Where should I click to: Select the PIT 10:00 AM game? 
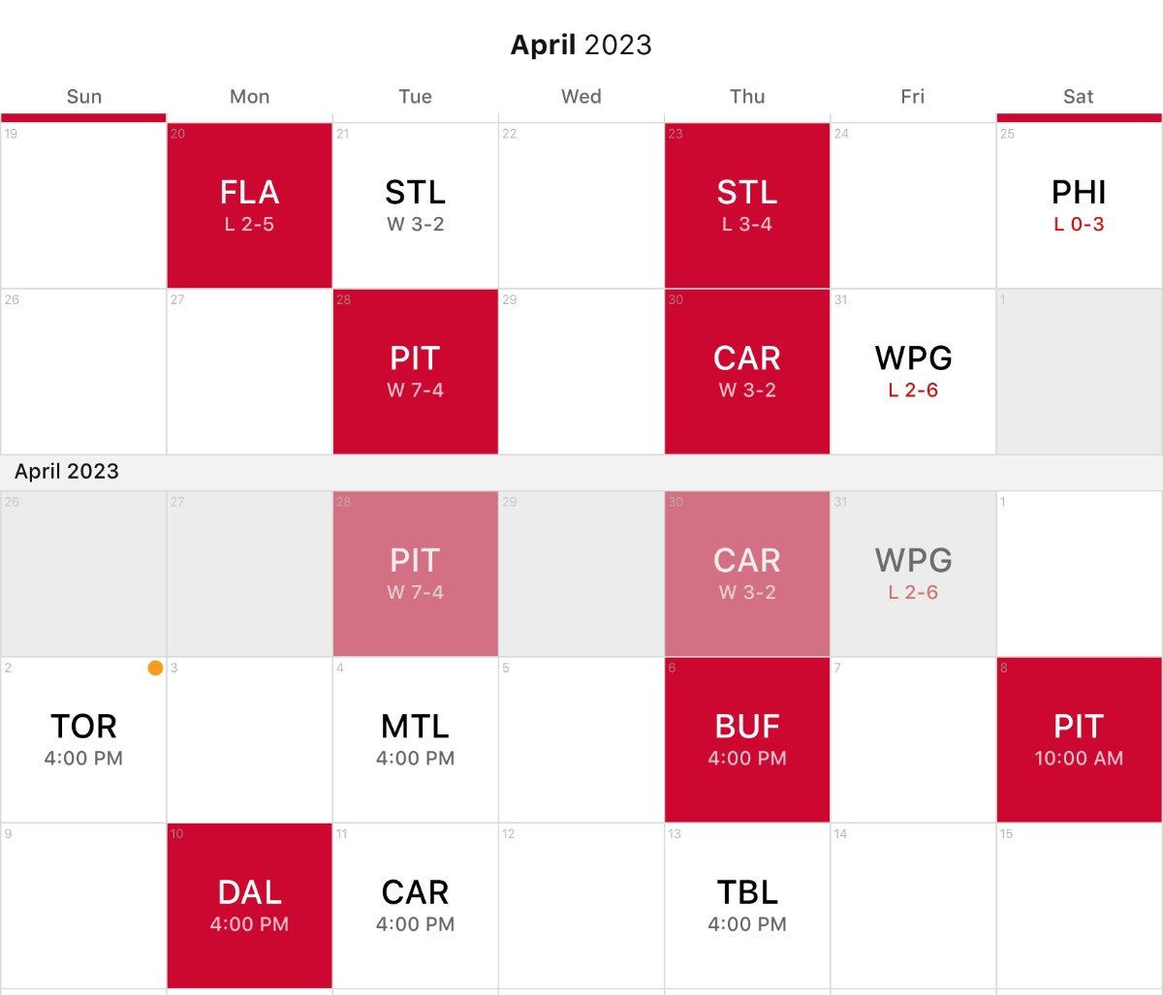point(1079,740)
